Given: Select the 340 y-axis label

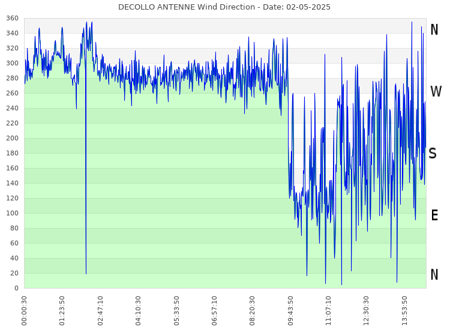Looking at the screenshot, I should click(x=13, y=33).
